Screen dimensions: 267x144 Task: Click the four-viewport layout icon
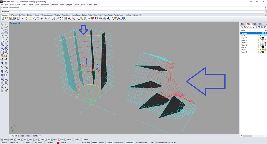65,18
